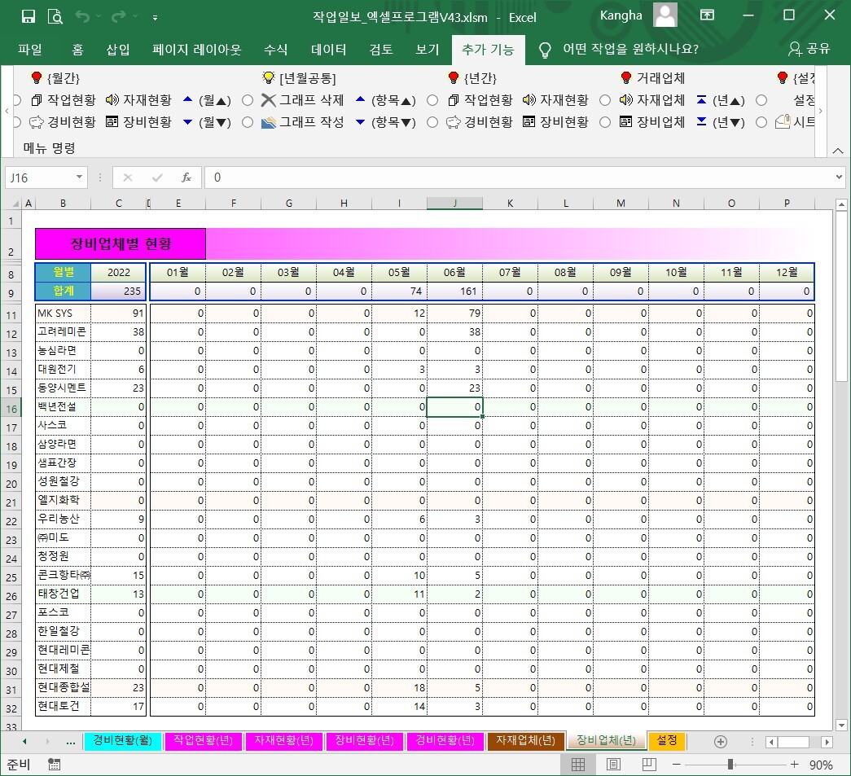Click the zoom slider handle

[730, 764]
